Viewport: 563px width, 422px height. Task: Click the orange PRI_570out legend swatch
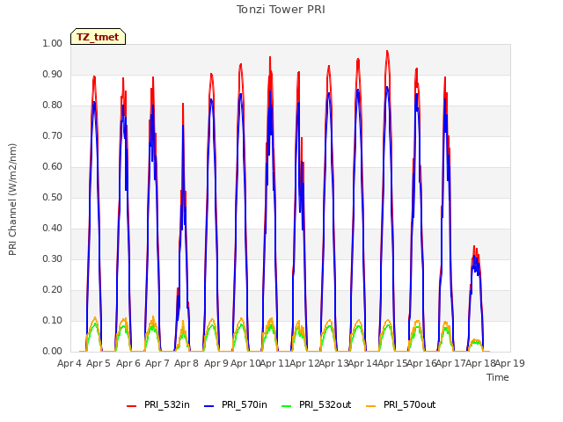click(x=371, y=405)
